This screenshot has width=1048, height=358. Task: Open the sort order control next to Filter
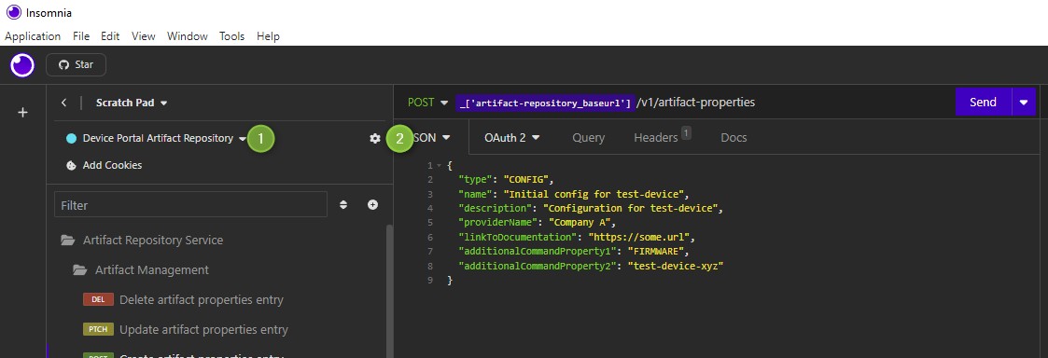(x=343, y=205)
